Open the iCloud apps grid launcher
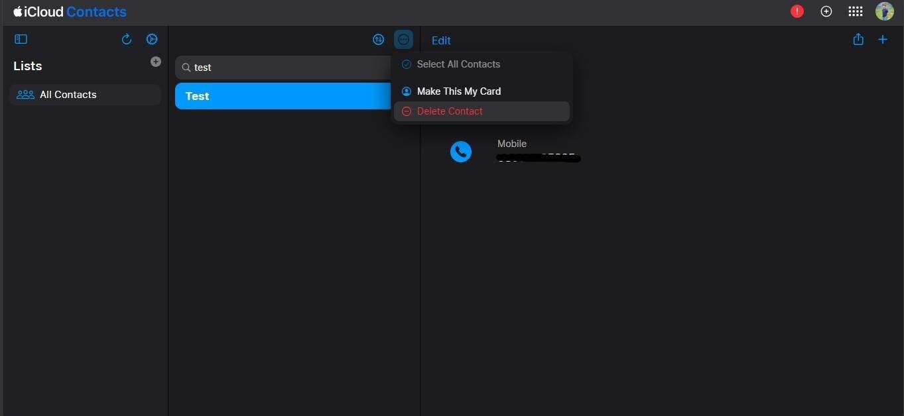Image resolution: width=904 pixels, height=416 pixels. (x=856, y=11)
